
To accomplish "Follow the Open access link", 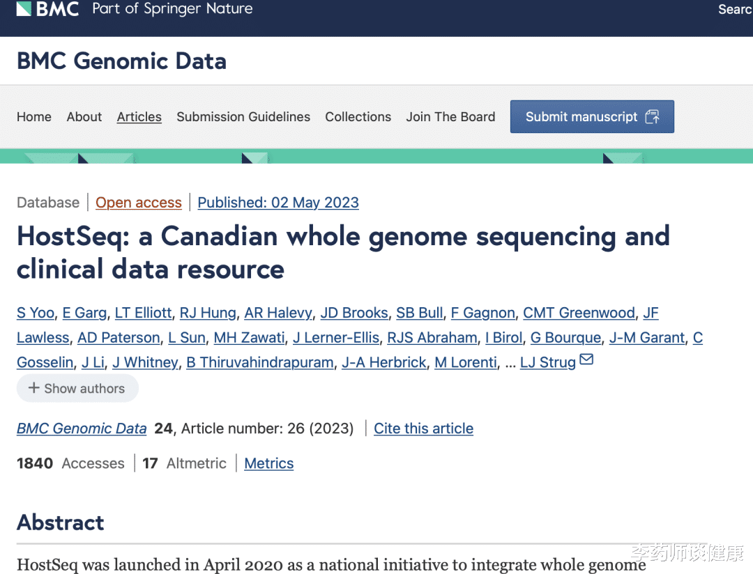I will 139,203.
